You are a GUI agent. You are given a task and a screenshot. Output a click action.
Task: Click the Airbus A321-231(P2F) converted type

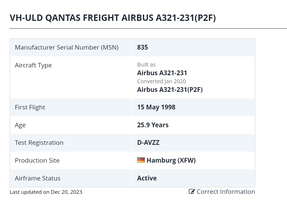pyautogui.click(x=170, y=90)
